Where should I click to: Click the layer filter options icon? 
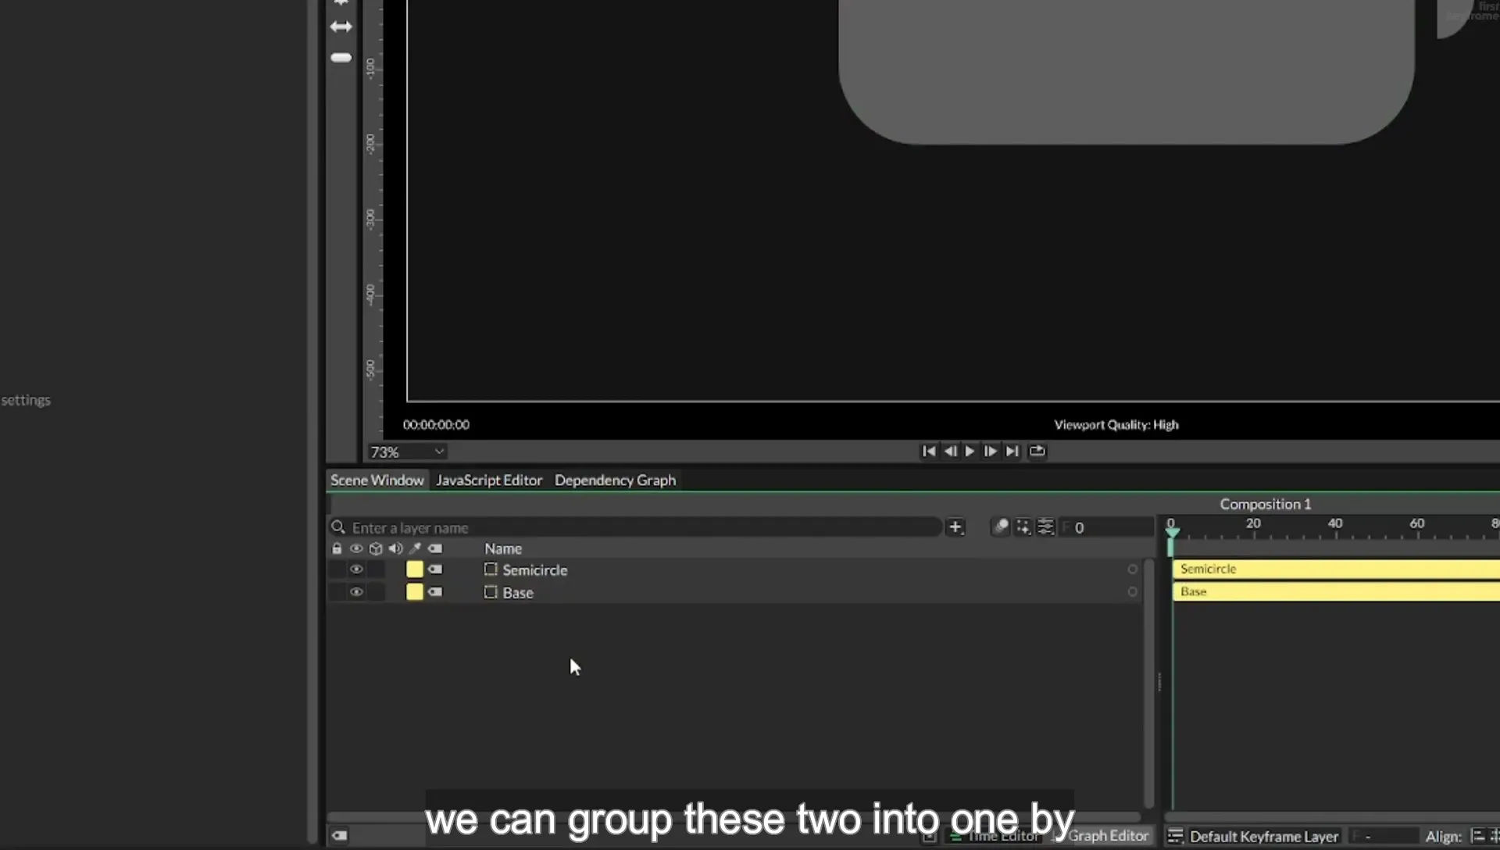coord(1045,527)
